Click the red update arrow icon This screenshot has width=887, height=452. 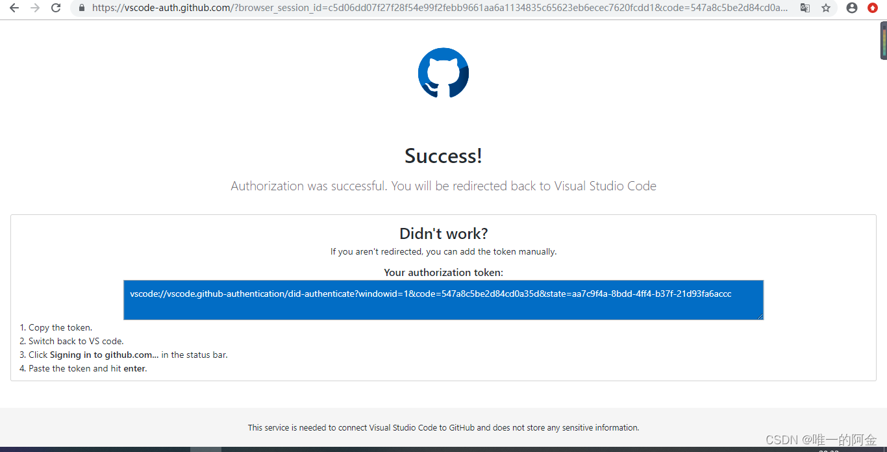tap(873, 8)
